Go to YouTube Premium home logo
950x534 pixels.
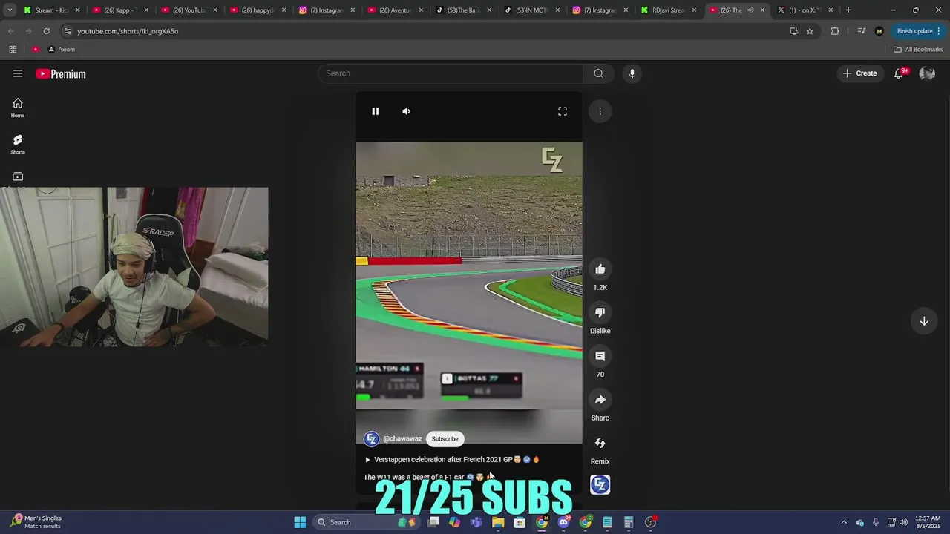(x=61, y=73)
